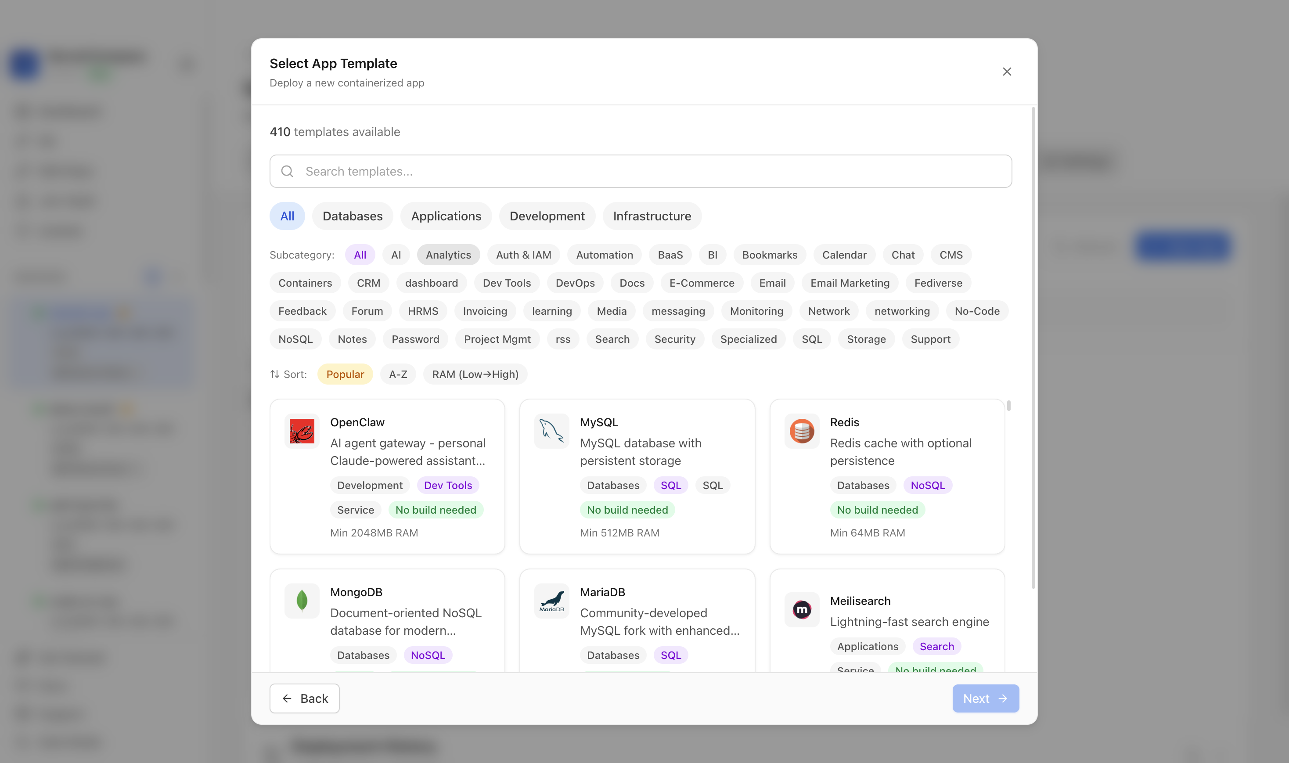Sort templates A-Z

398,374
